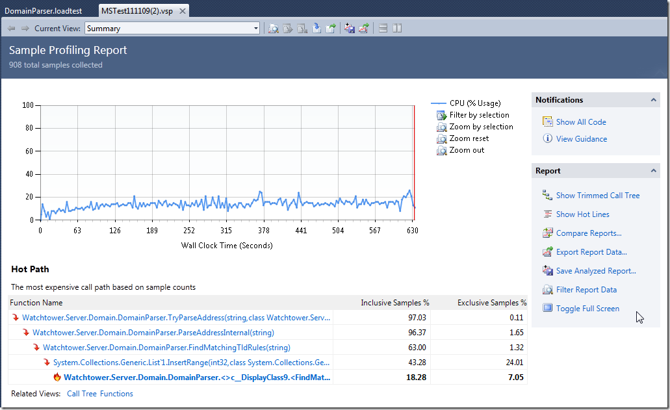
Task: Click the 0.11 exclusive samples value
Action: click(517, 318)
